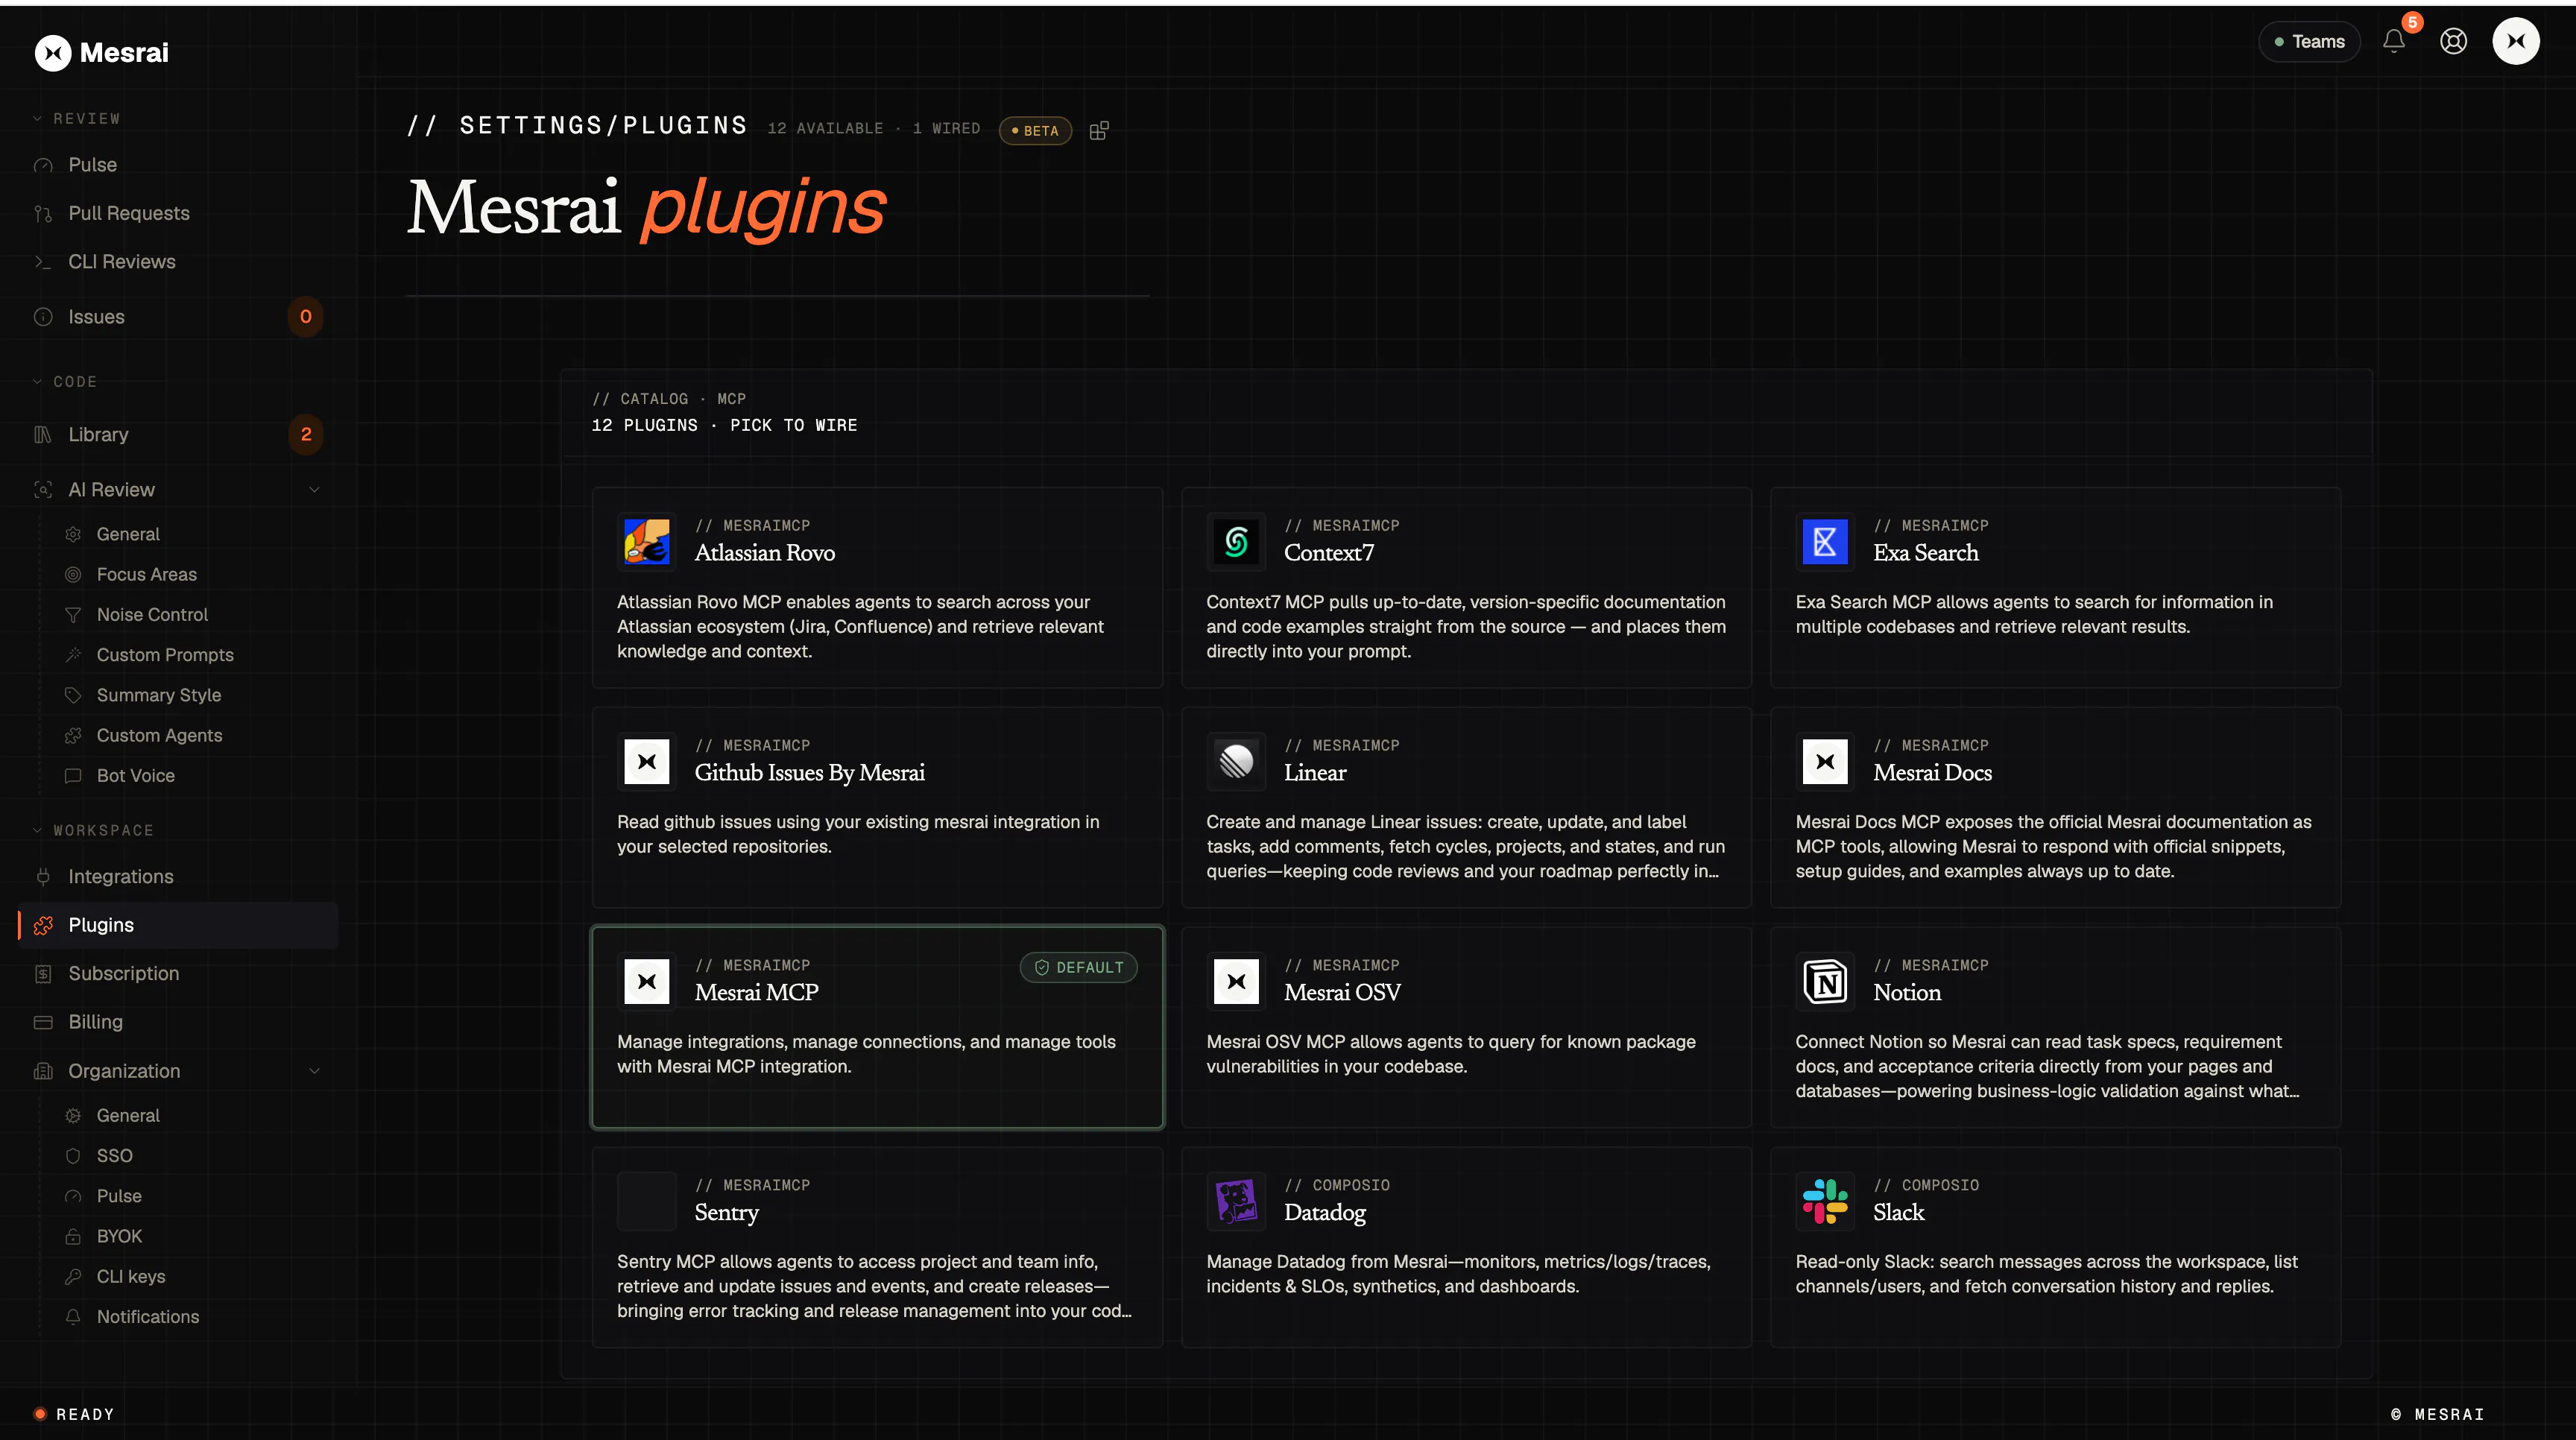The height and width of the screenshot is (1440, 2576).
Task: Collapse the CODE sidebar section
Action: click(64, 381)
